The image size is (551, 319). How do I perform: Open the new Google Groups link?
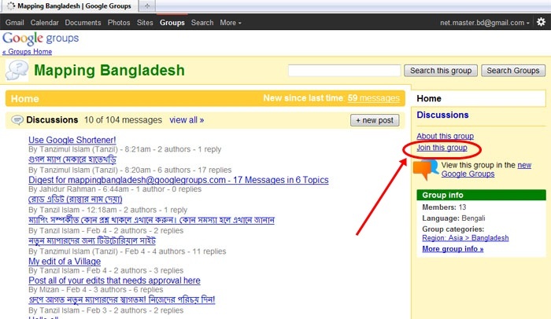(x=486, y=170)
